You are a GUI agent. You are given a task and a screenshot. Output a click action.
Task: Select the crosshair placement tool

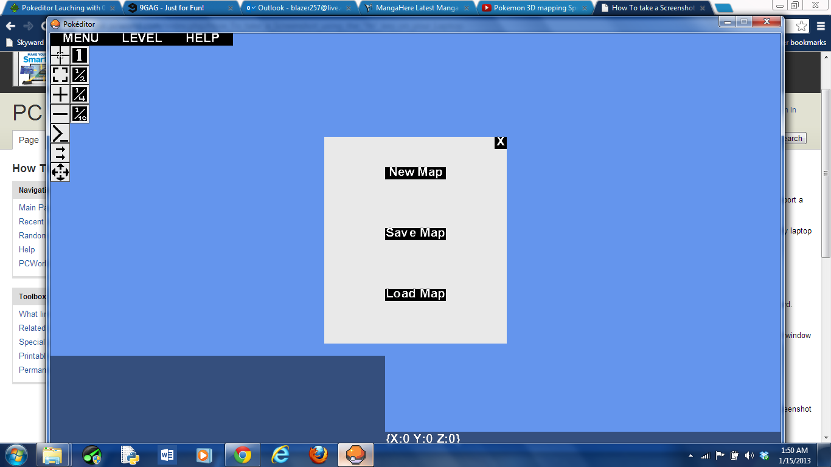pyautogui.click(x=60, y=55)
